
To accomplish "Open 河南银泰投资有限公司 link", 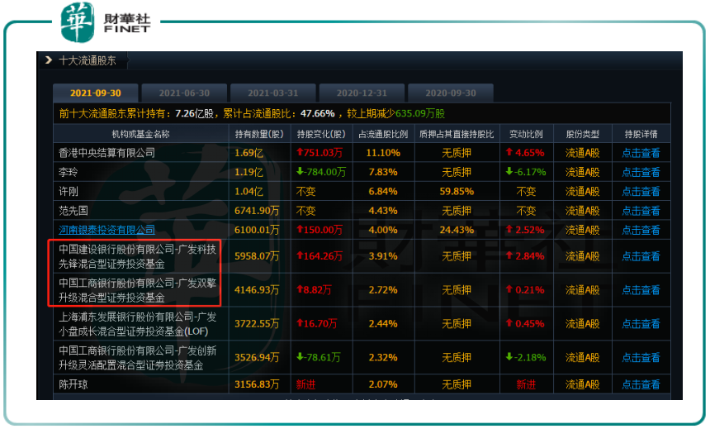I will point(106,230).
